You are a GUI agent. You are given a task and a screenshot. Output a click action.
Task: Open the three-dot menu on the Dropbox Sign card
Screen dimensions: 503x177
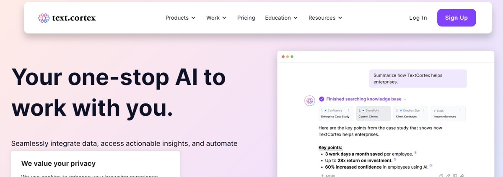click(x=423, y=110)
